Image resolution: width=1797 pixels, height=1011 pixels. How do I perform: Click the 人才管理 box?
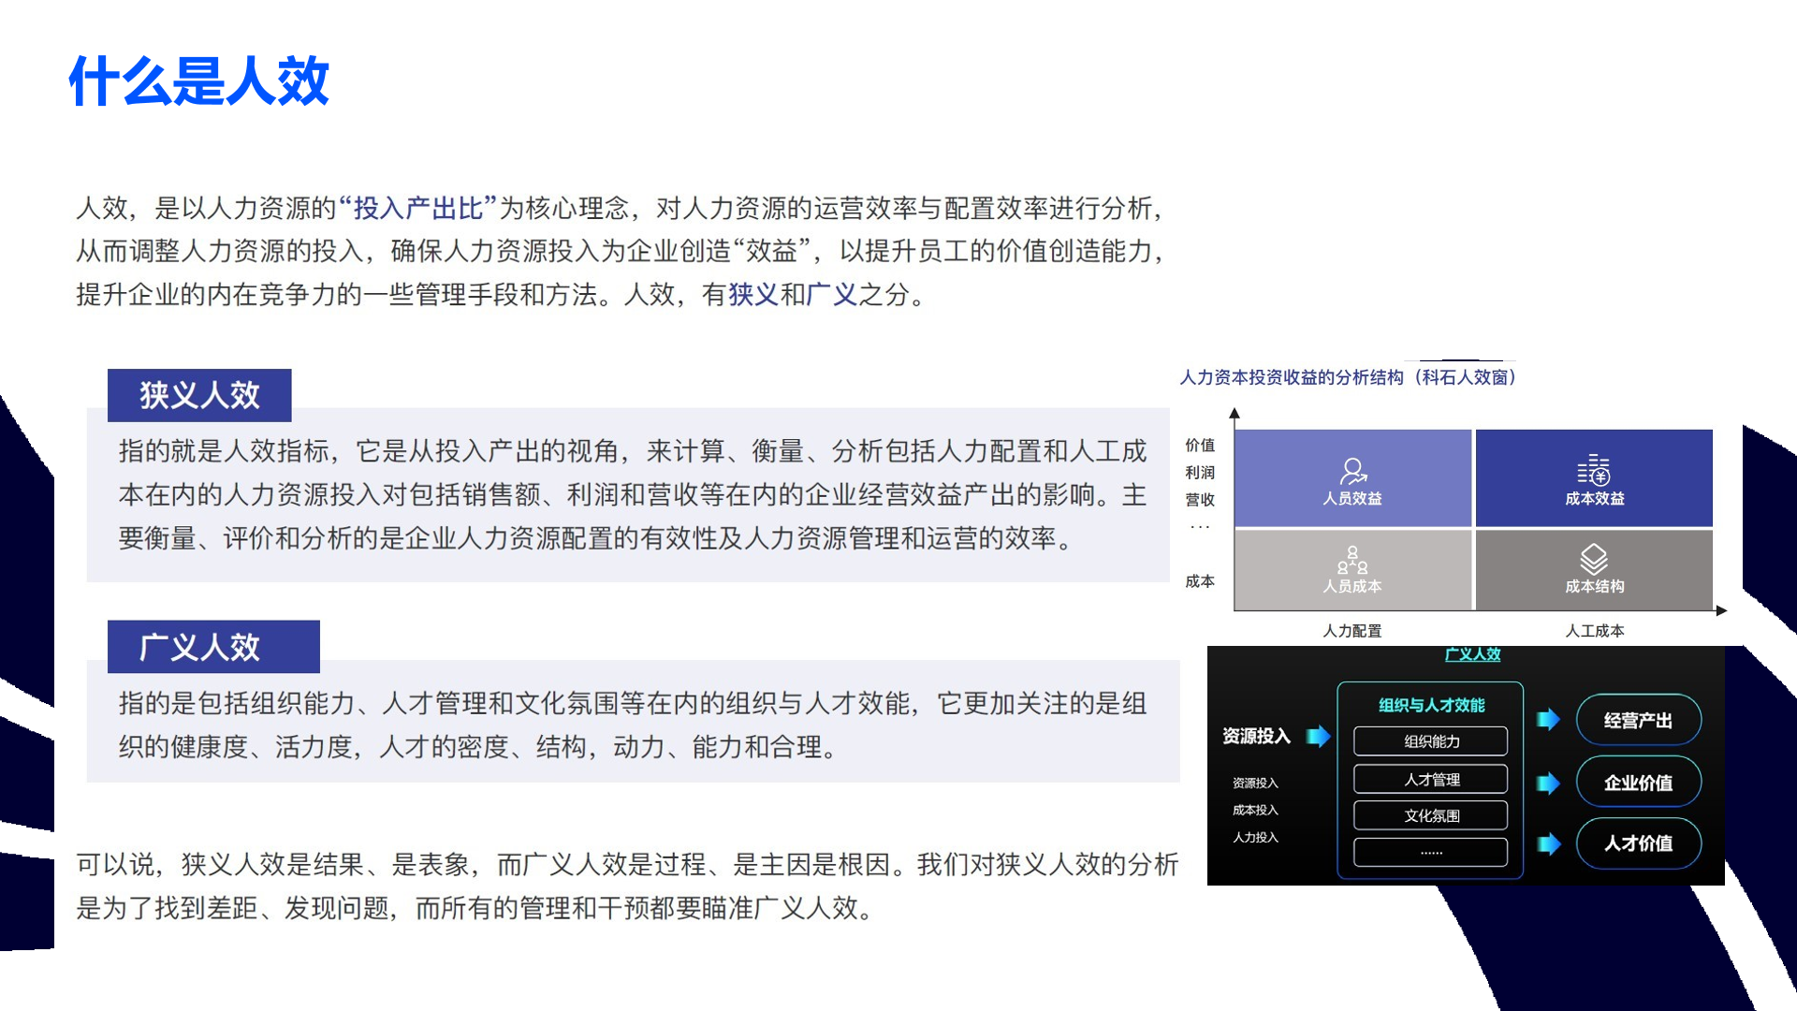tap(1431, 779)
